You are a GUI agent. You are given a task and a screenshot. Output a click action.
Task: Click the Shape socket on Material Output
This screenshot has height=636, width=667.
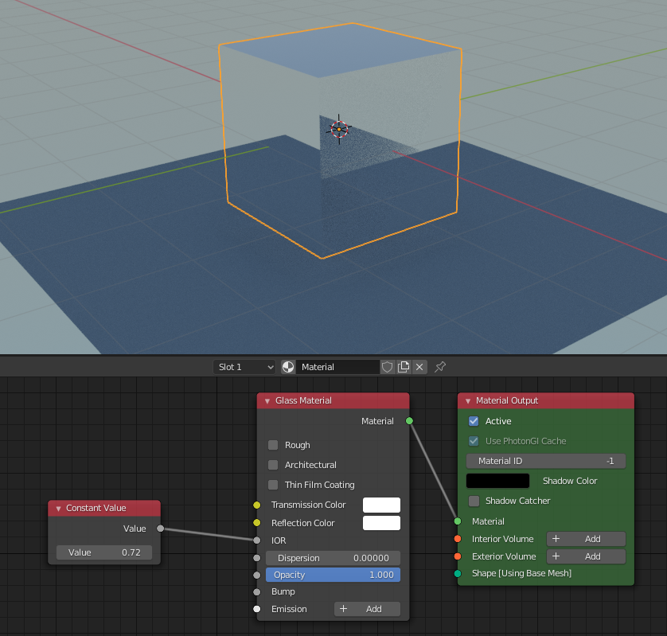pyautogui.click(x=458, y=573)
